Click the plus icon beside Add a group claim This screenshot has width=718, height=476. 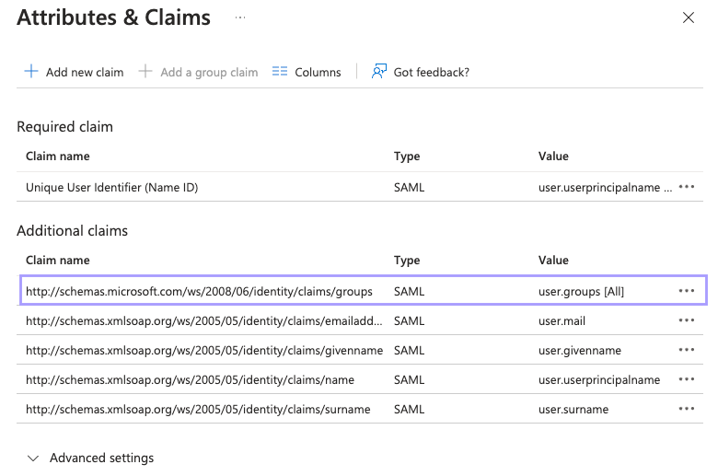coord(145,72)
